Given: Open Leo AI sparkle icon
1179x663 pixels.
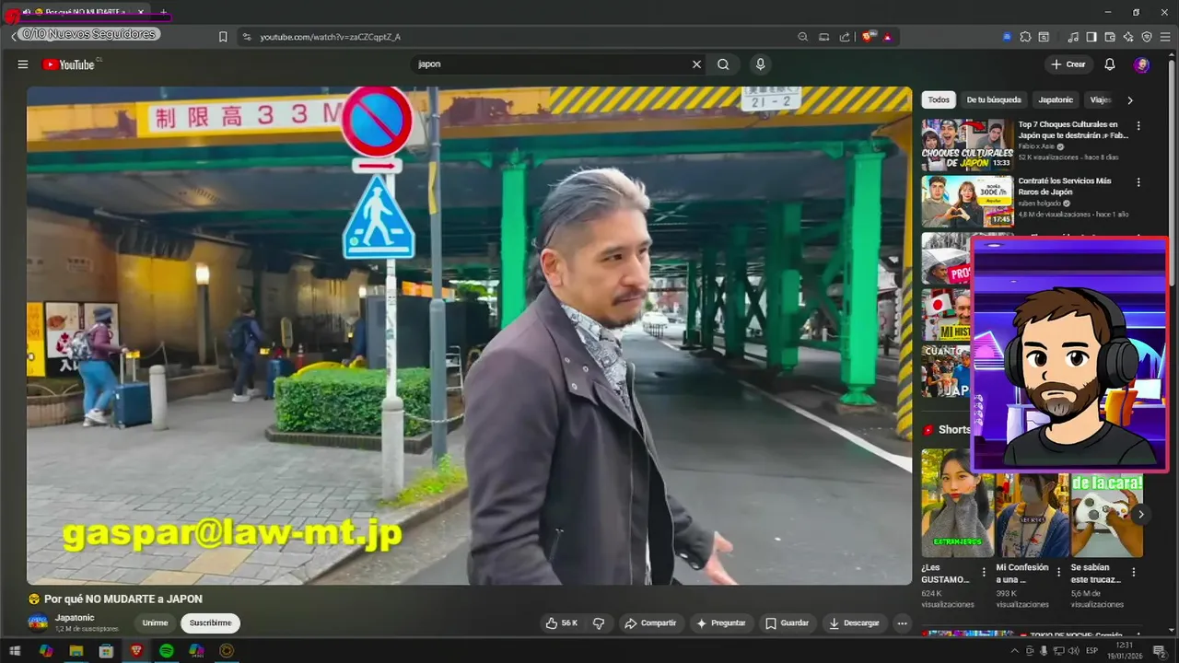Looking at the screenshot, I should coord(1128,37).
